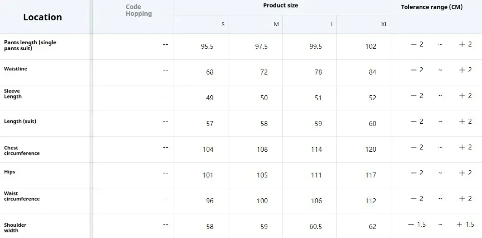Screen dimensions: 482x238
Task: Click the Location column header
Action: (43, 17)
